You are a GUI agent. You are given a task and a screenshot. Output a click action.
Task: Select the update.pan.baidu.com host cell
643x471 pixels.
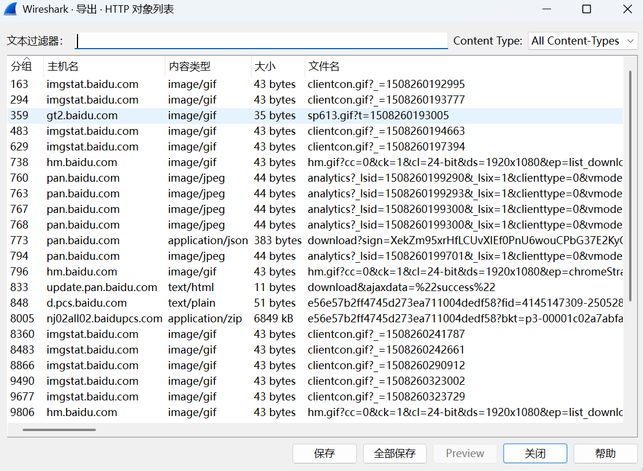click(x=102, y=288)
